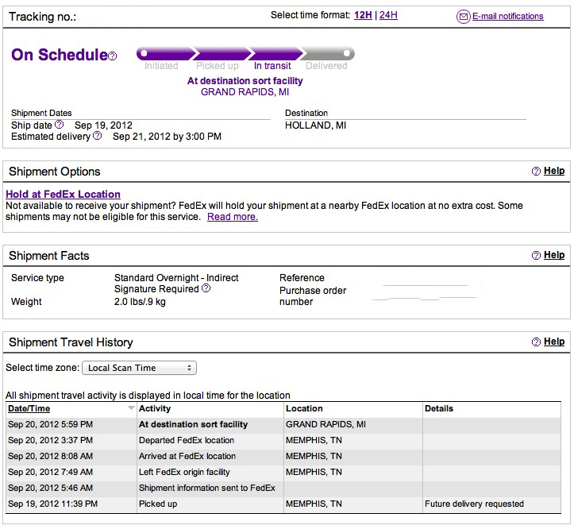Screen dimensions: 574x529
Task: Click help circle icon in Shipment Travel History
Action: pyautogui.click(x=536, y=342)
